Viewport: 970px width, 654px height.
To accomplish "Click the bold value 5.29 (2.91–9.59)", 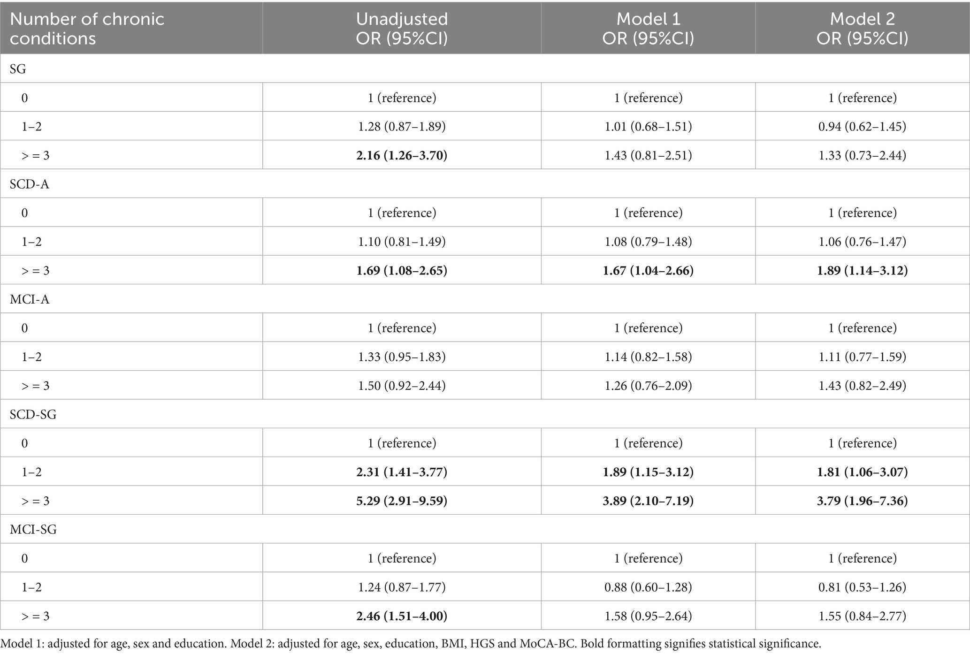I will (x=402, y=501).
